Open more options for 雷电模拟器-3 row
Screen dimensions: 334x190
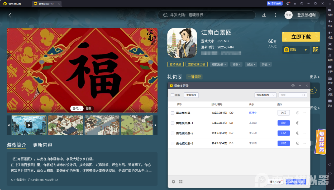click(304, 143)
